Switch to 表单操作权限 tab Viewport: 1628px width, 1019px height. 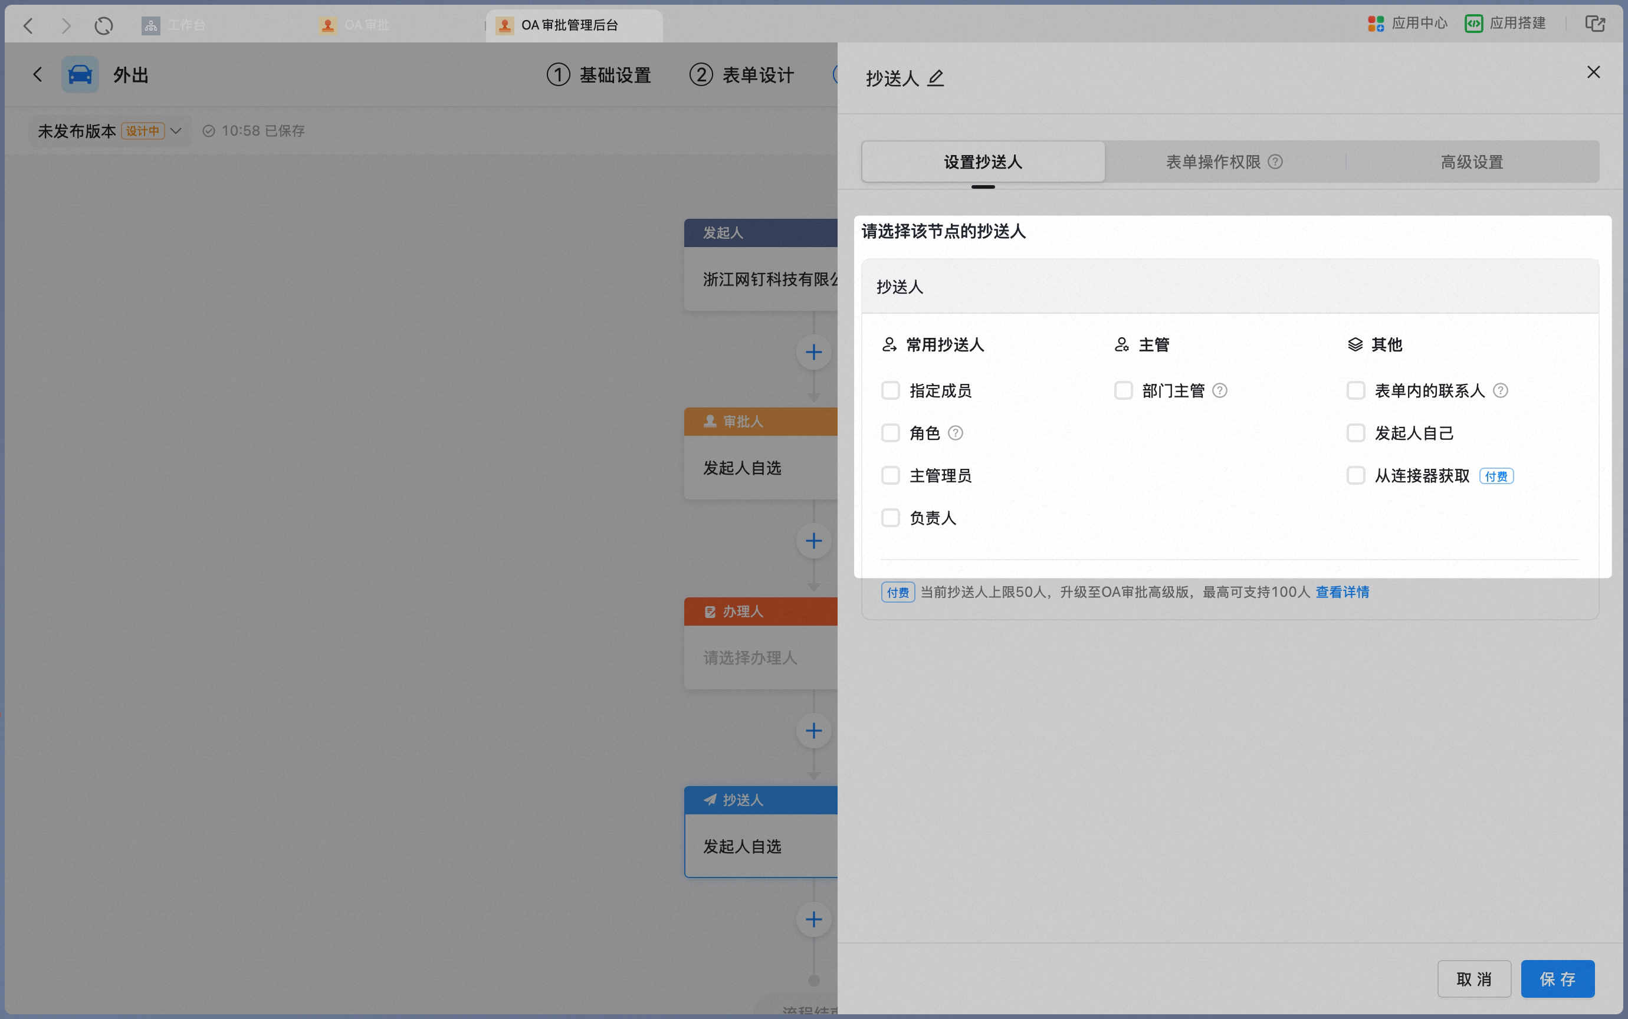coord(1224,162)
